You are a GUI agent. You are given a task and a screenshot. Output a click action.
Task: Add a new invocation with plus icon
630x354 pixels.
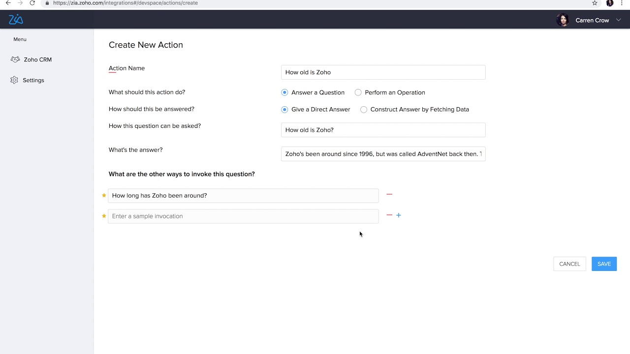point(399,215)
